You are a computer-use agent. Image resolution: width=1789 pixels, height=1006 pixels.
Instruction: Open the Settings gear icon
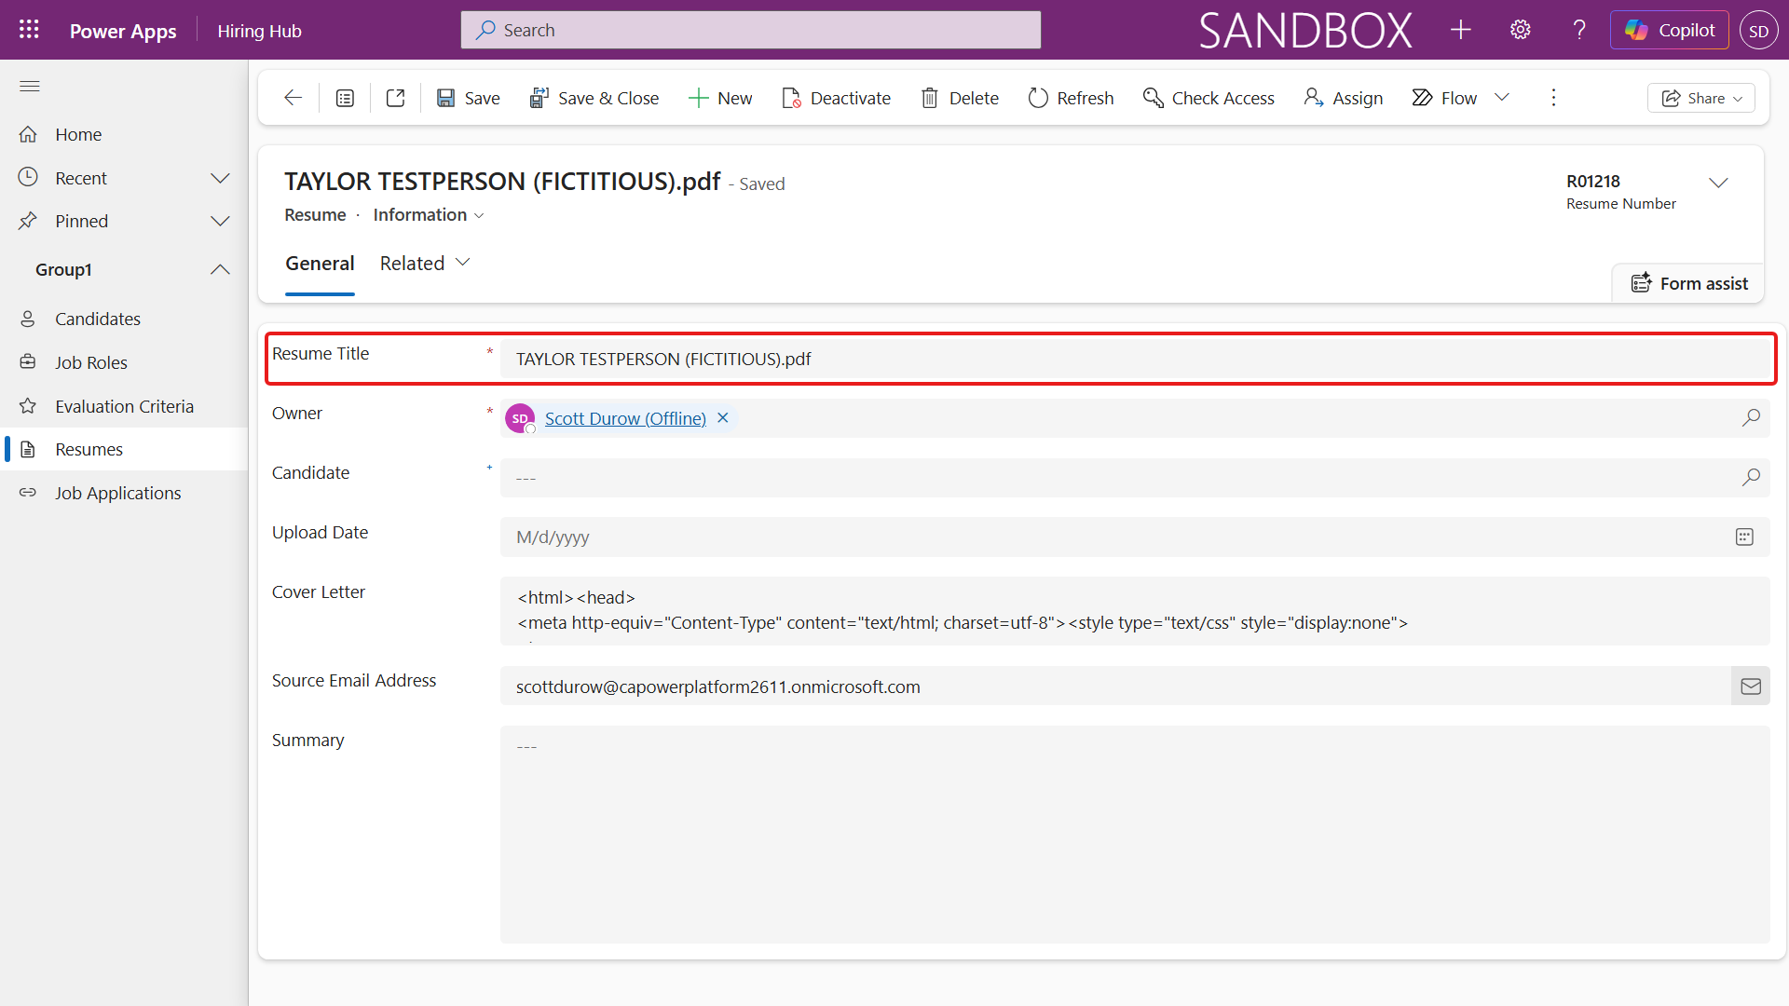1520,30
